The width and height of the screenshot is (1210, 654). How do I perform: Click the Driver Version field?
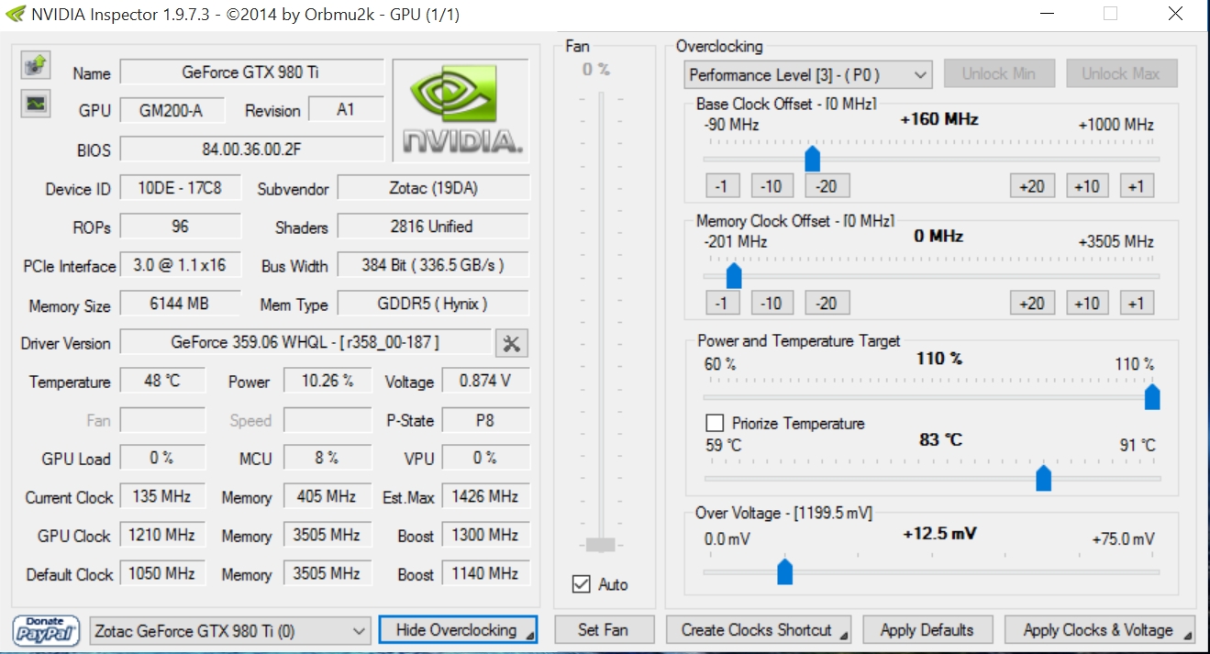pos(305,343)
